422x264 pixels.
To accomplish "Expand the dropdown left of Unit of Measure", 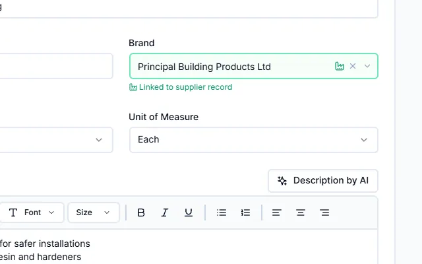I will pyautogui.click(x=55, y=140).
